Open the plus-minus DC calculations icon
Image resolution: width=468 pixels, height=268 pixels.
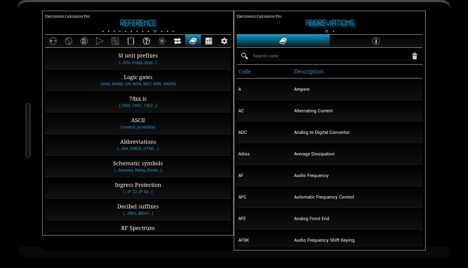(53, 41)
